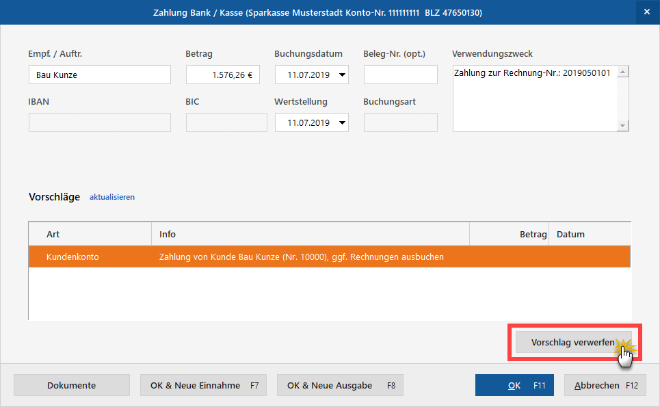
Task: Close the Zahlung Bank / Kasse dialog
Action: (646, 12)
